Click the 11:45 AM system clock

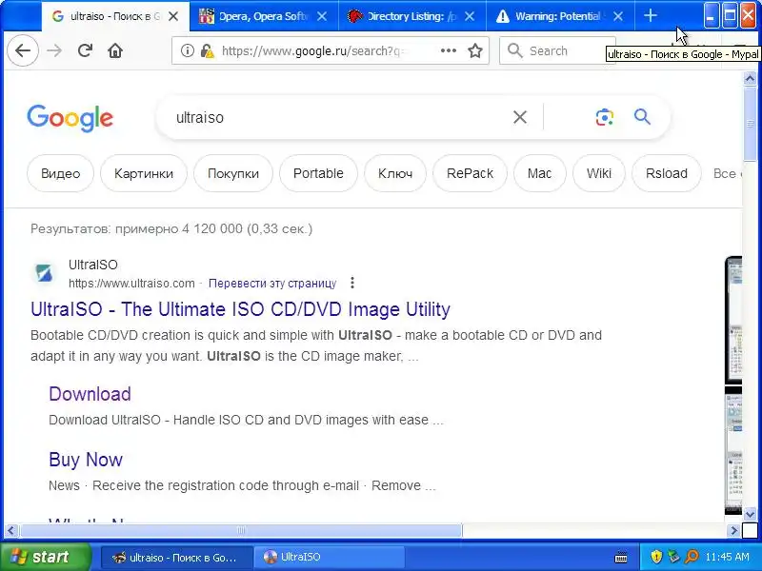[x=727, y=557]
